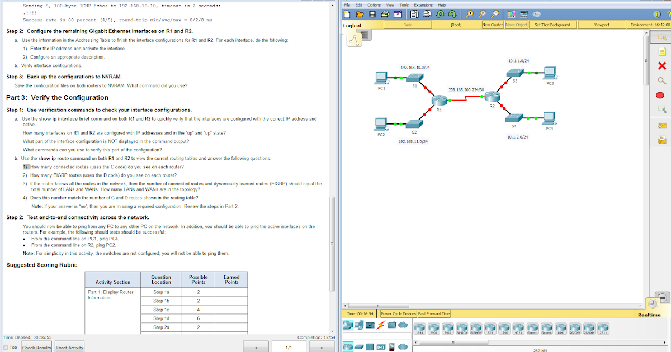Click the cloud icon in main toolbar
Screen dimensions: 671x352
coord(537,14)
